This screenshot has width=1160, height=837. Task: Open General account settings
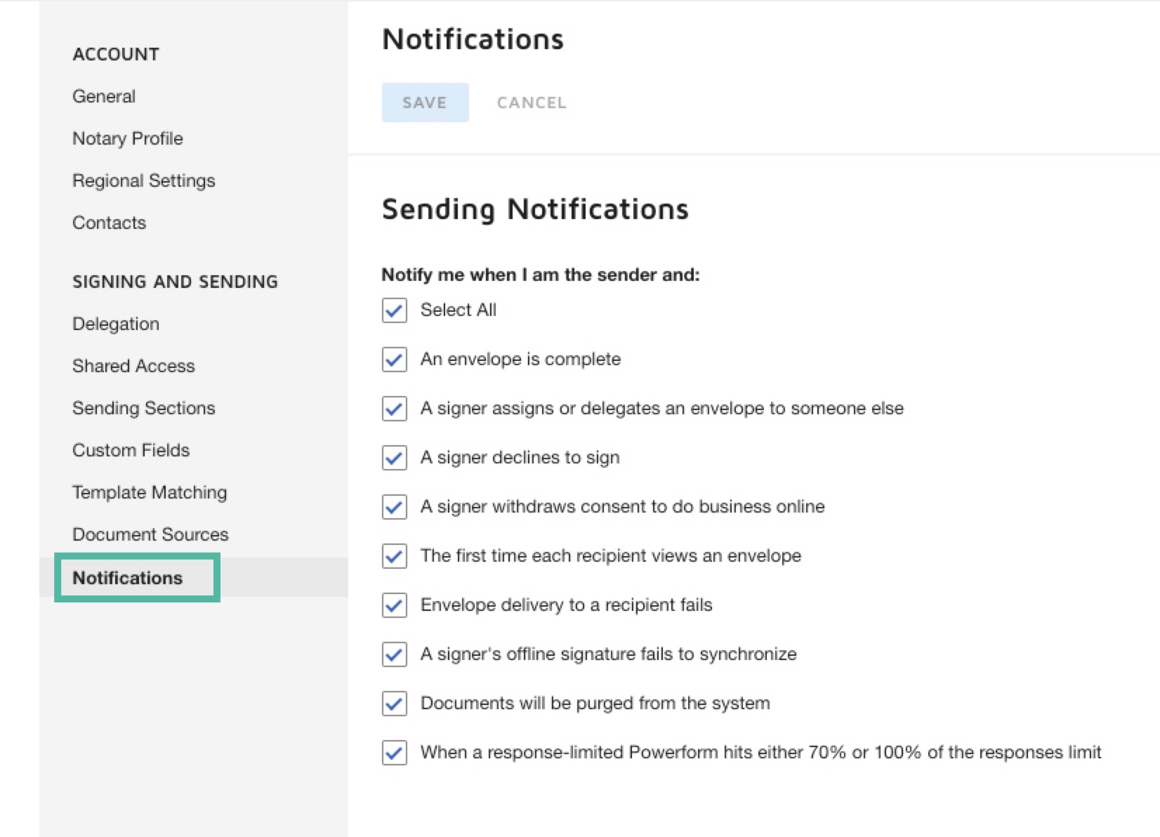pos(104,96)
